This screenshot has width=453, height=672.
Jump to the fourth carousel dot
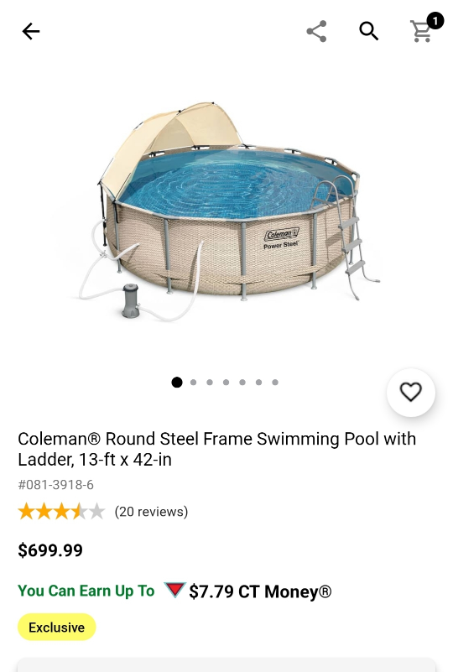(226, 383)
